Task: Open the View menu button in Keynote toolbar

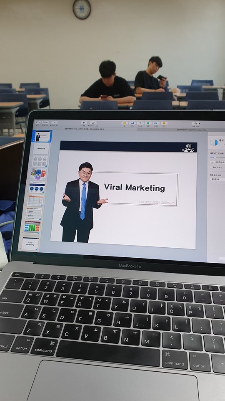Action: pyautogui.click(x=38, y=122)
